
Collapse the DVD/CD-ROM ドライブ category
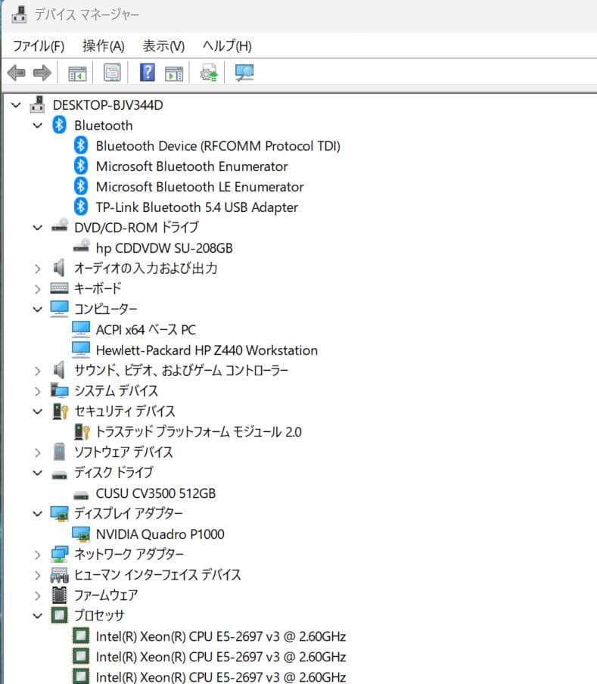pos(38,228)
